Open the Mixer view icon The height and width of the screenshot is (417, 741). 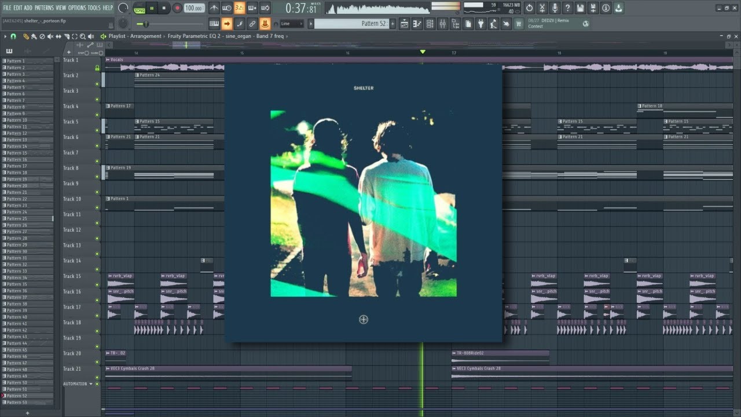point(442,24)
